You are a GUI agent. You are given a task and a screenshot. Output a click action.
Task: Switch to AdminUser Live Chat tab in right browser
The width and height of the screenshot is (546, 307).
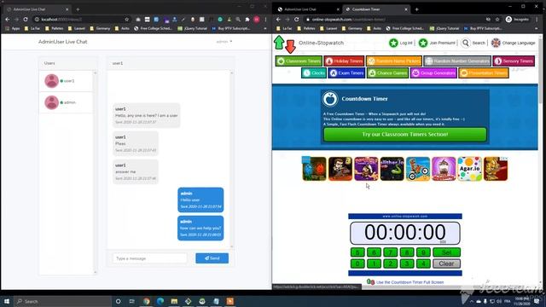point(308,9)
